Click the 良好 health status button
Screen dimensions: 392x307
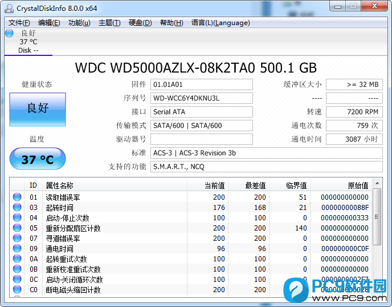38,110
